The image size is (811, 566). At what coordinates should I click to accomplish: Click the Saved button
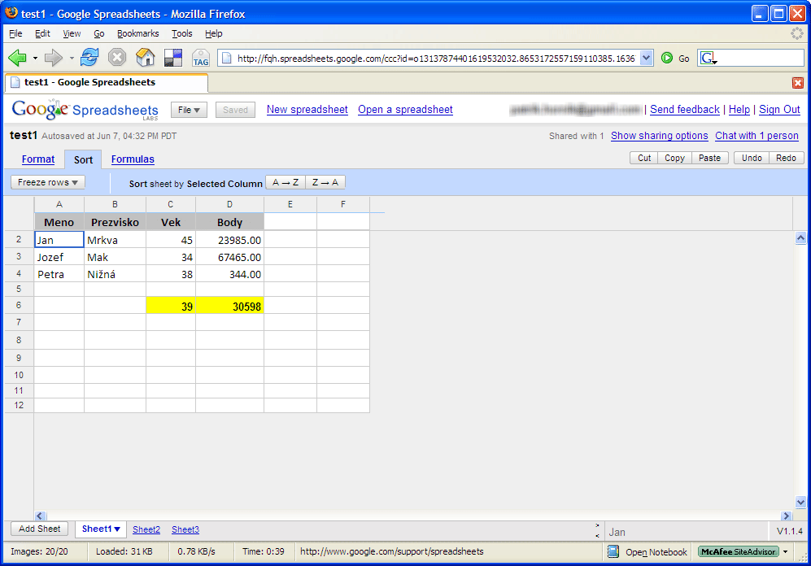click(235, 110)
